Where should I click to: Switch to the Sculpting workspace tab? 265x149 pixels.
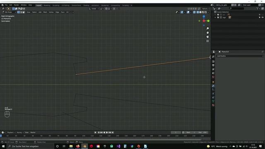point(56,5)
